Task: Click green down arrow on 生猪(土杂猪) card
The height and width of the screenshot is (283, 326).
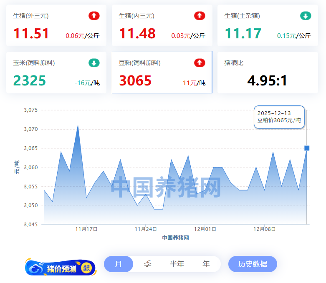Action: (305, 16)
